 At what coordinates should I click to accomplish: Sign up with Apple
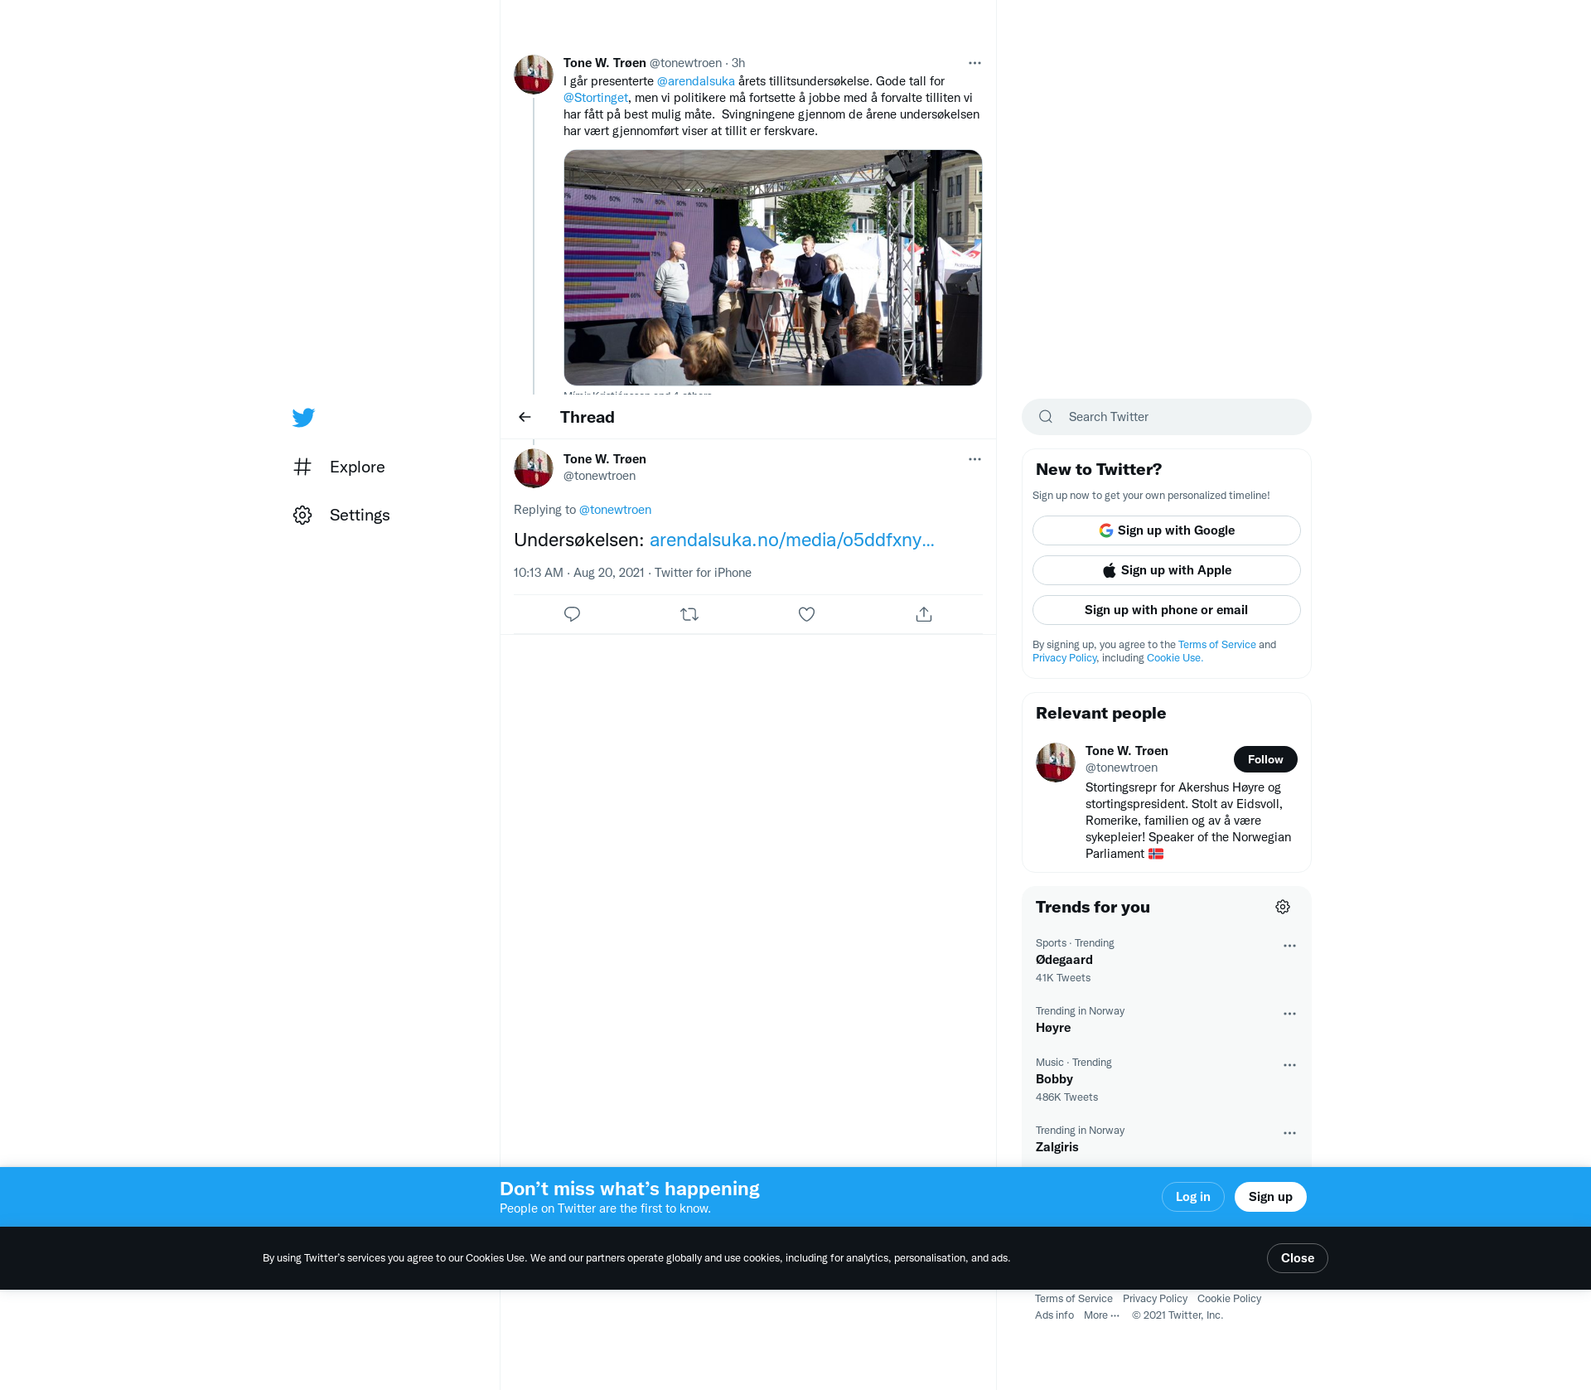coord(1167,570)
